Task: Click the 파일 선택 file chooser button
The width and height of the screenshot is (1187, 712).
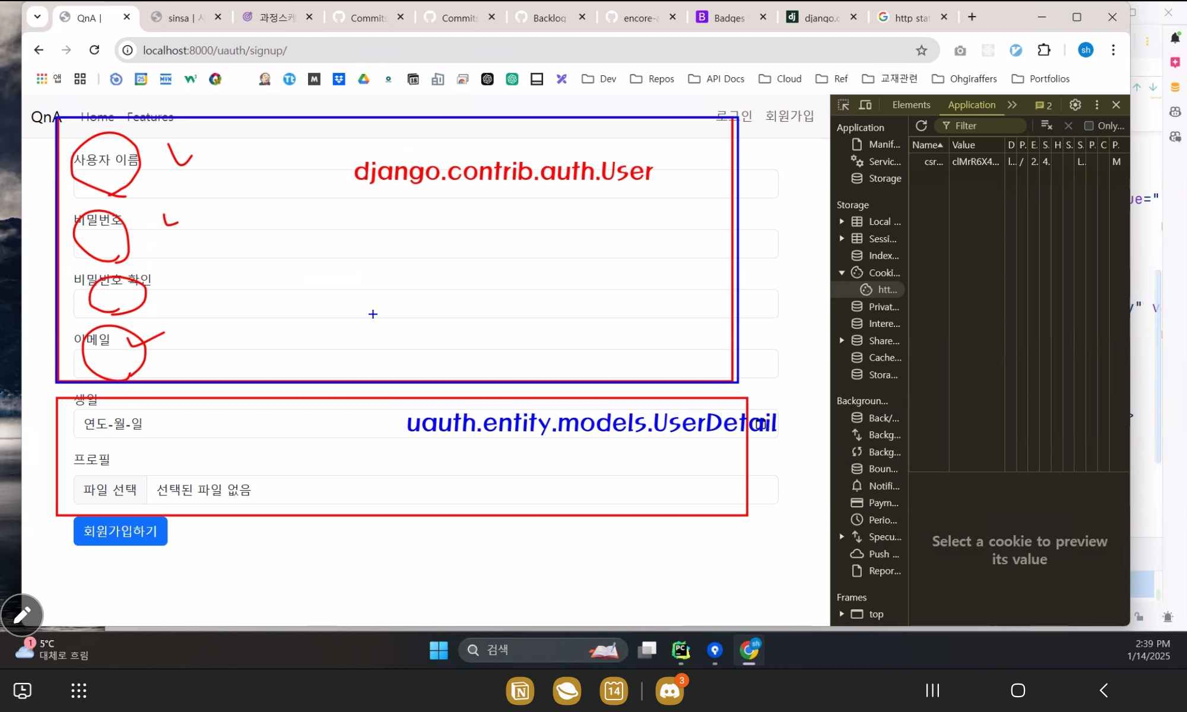Action: [110, 490]
